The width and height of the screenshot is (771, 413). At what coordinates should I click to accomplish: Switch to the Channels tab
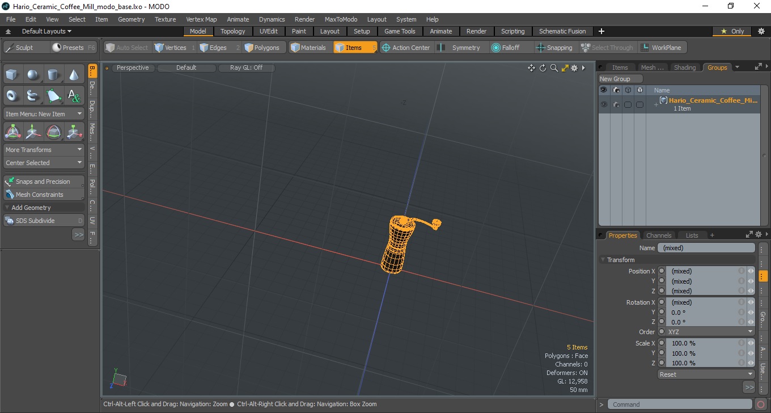659,235
